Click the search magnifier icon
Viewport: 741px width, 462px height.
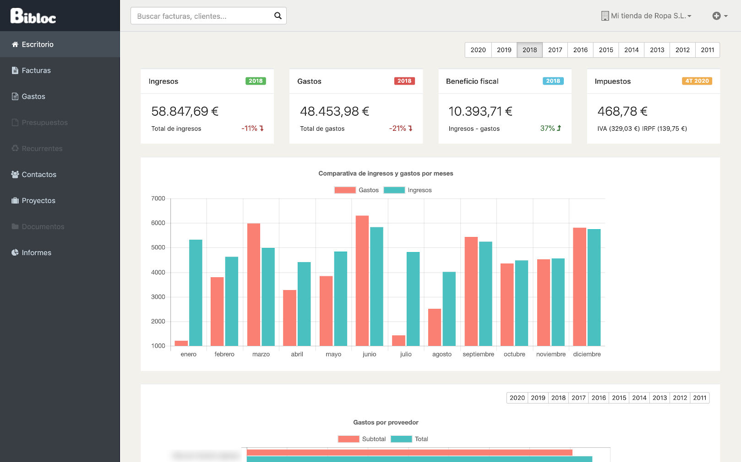coord(278,16)
